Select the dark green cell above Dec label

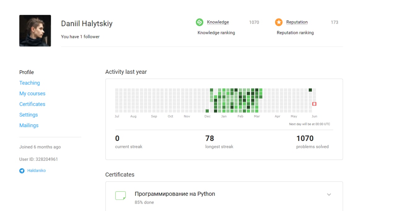coord(207,111)
